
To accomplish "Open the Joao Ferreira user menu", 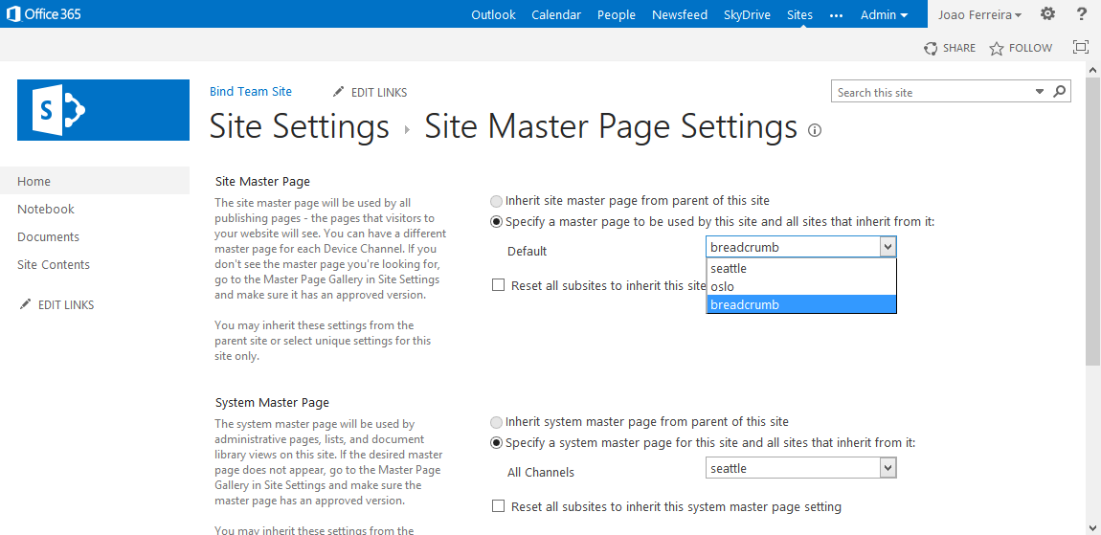I will coord(979,14).
